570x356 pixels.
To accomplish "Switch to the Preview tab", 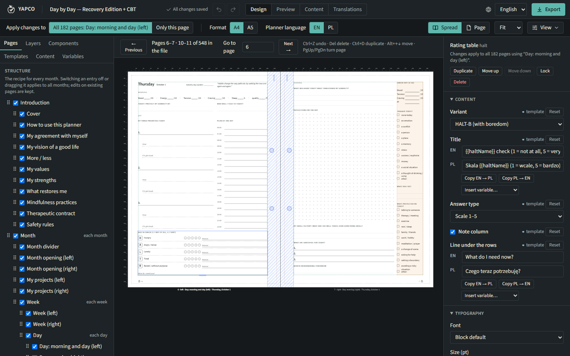I will click(x=285, y=9).
